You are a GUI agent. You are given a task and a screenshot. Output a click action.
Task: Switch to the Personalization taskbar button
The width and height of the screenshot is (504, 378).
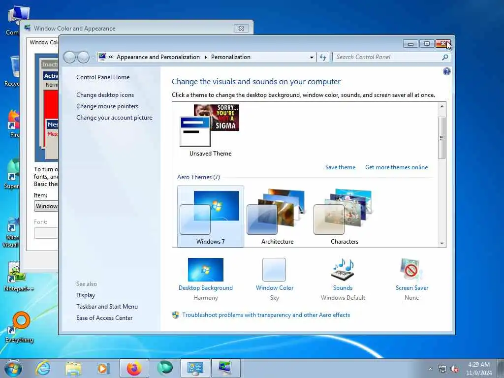click(x=225, y=368)
